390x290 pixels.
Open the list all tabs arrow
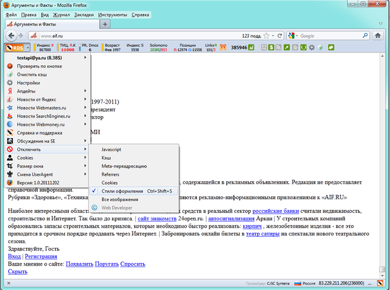(x=381, y=23)
